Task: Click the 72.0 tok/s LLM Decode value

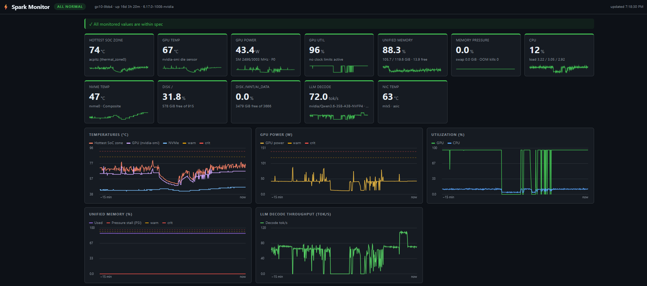Action: pyautogui.click(x=323, y=97)
